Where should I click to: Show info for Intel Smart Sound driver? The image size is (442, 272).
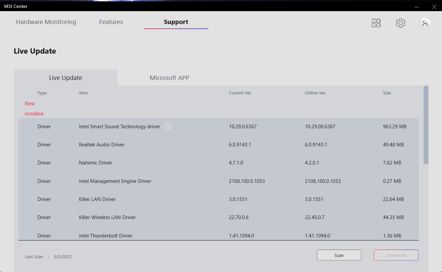[x=168, y=126]
